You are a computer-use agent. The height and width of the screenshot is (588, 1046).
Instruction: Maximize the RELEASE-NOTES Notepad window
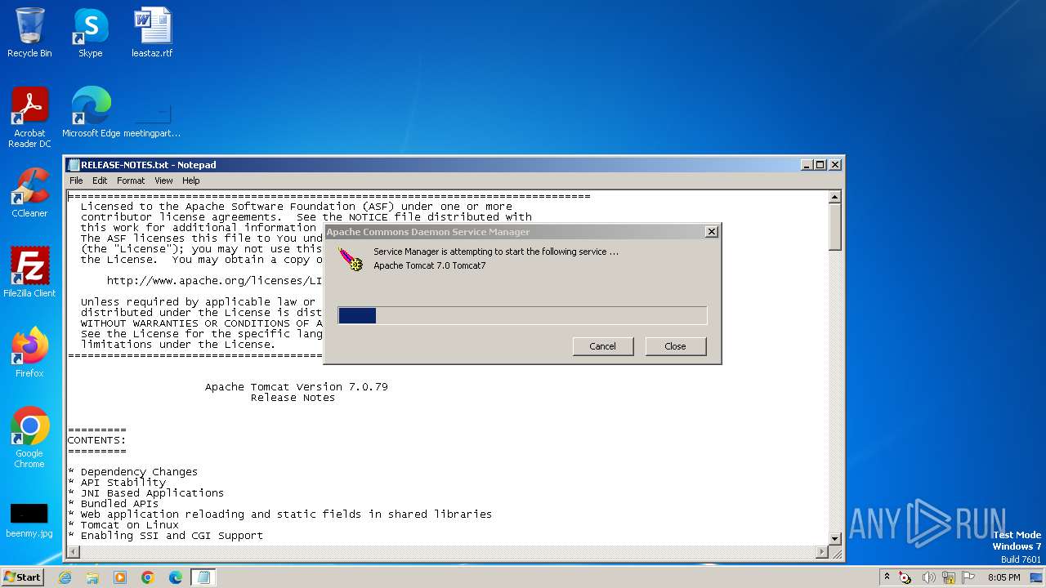820,164
